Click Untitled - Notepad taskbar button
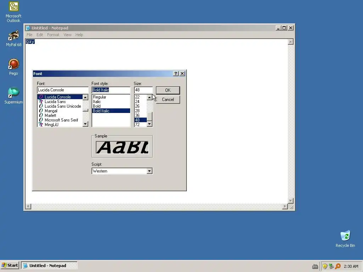The width and height of the screenshot is (363, 272). click(49, 266)
